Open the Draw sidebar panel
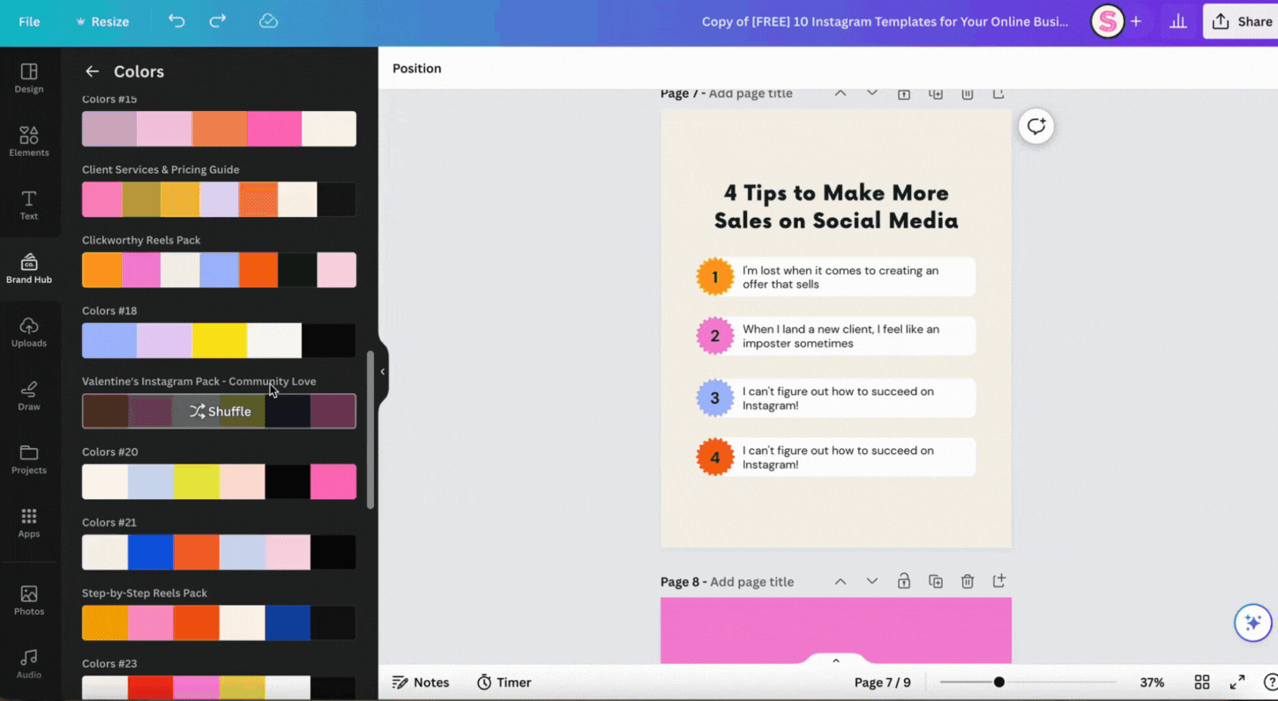 [29, 395]
